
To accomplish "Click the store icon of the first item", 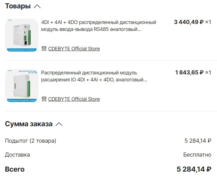I will [x=44, y=48].
